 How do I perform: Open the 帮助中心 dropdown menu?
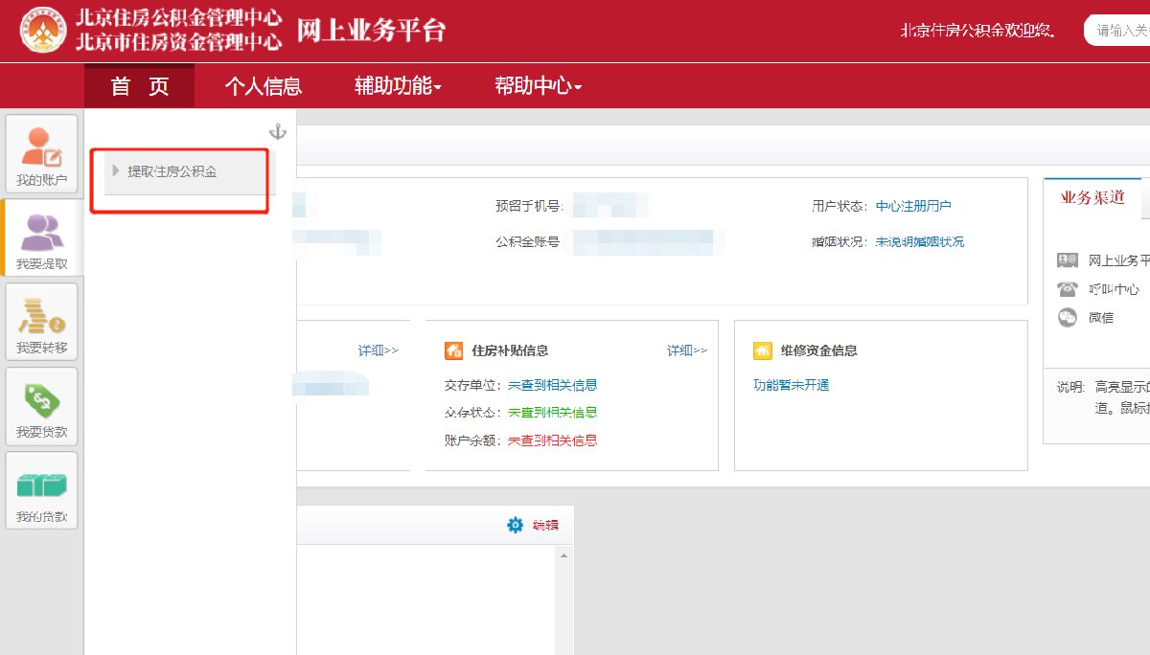coord(538,86)
